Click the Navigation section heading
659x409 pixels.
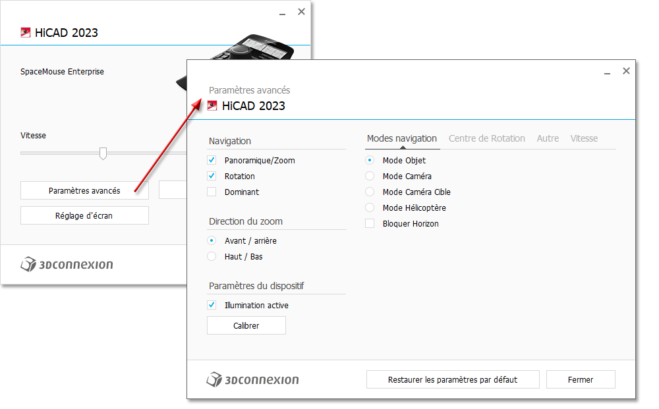230,141
